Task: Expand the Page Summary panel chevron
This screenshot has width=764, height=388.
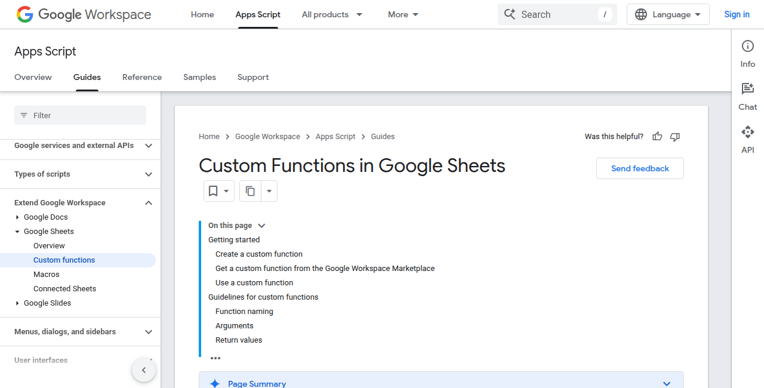Action: click(667, 384)
